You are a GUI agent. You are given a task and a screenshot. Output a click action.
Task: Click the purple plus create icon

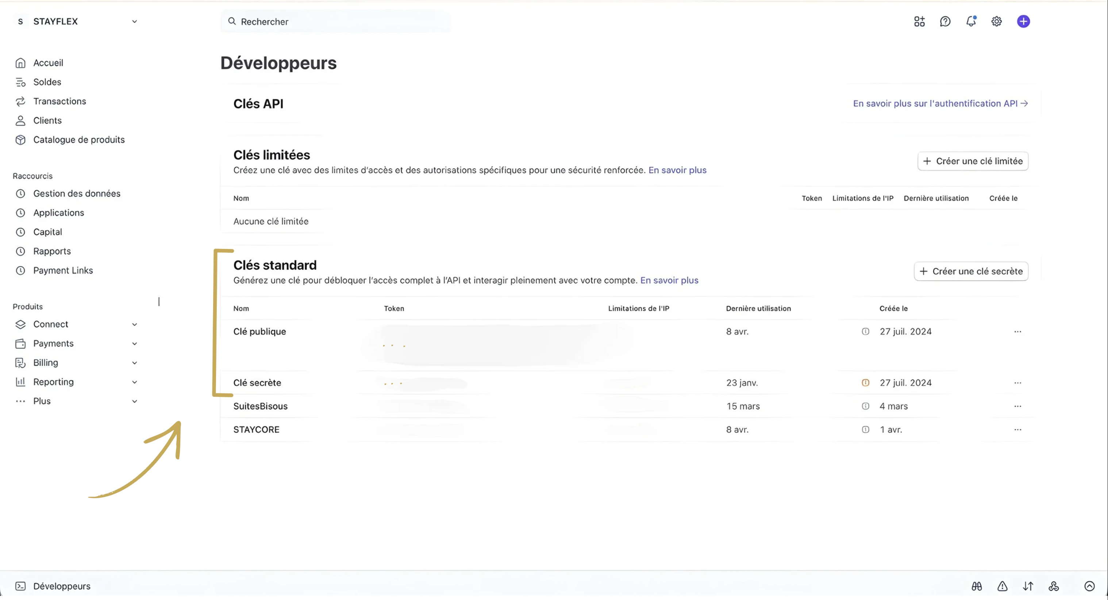pyautogui.click(x=1023, y=21)
